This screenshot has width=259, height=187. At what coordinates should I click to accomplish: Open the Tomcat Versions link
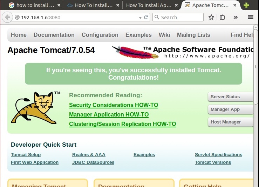point(213,162)
